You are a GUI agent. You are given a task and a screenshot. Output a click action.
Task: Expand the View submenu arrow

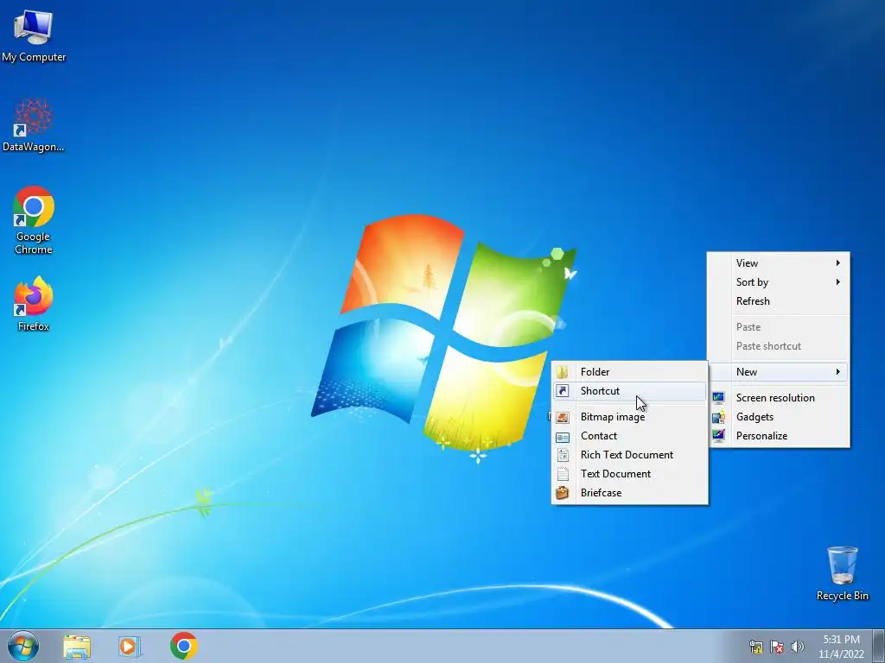[838, 262]
